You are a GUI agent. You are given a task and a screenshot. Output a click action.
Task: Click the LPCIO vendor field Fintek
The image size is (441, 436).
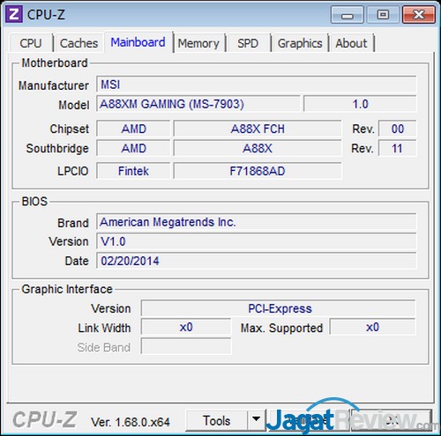point(133,171)
